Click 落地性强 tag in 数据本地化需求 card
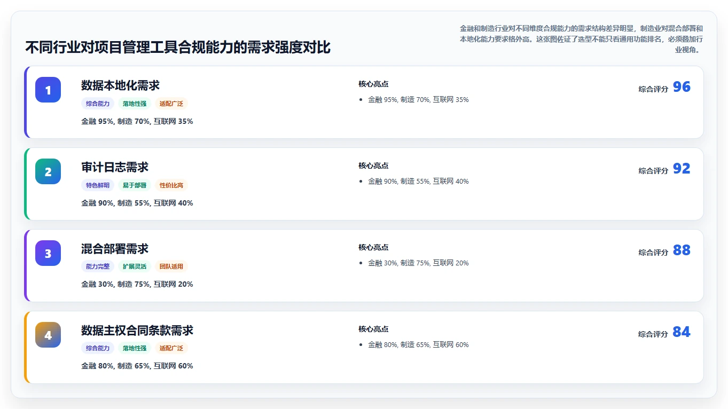 135,104
